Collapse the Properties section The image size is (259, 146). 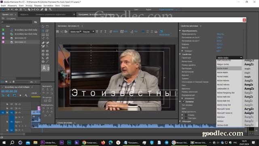point(180,54)
